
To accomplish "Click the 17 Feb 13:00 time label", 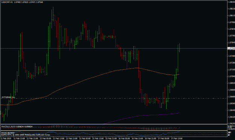I will (x=177, y=138).
